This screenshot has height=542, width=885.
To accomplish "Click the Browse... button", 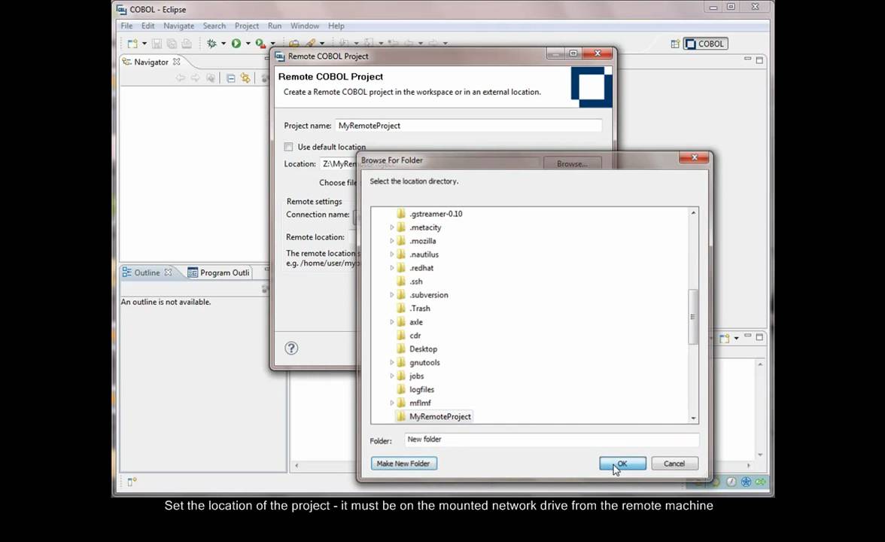I will (x=572, y=164).
